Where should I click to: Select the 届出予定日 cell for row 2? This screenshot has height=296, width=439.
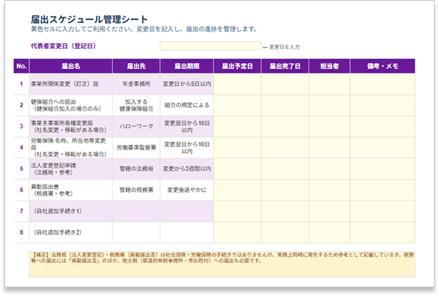[237, 105]
